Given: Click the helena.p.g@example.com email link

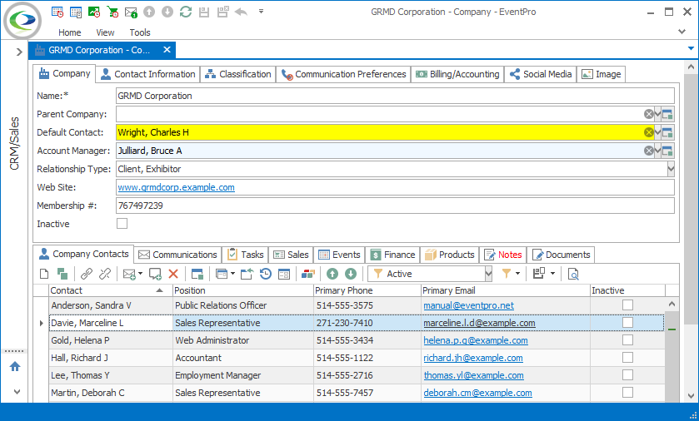Looking at the screenshot, I should pos(476,340).
